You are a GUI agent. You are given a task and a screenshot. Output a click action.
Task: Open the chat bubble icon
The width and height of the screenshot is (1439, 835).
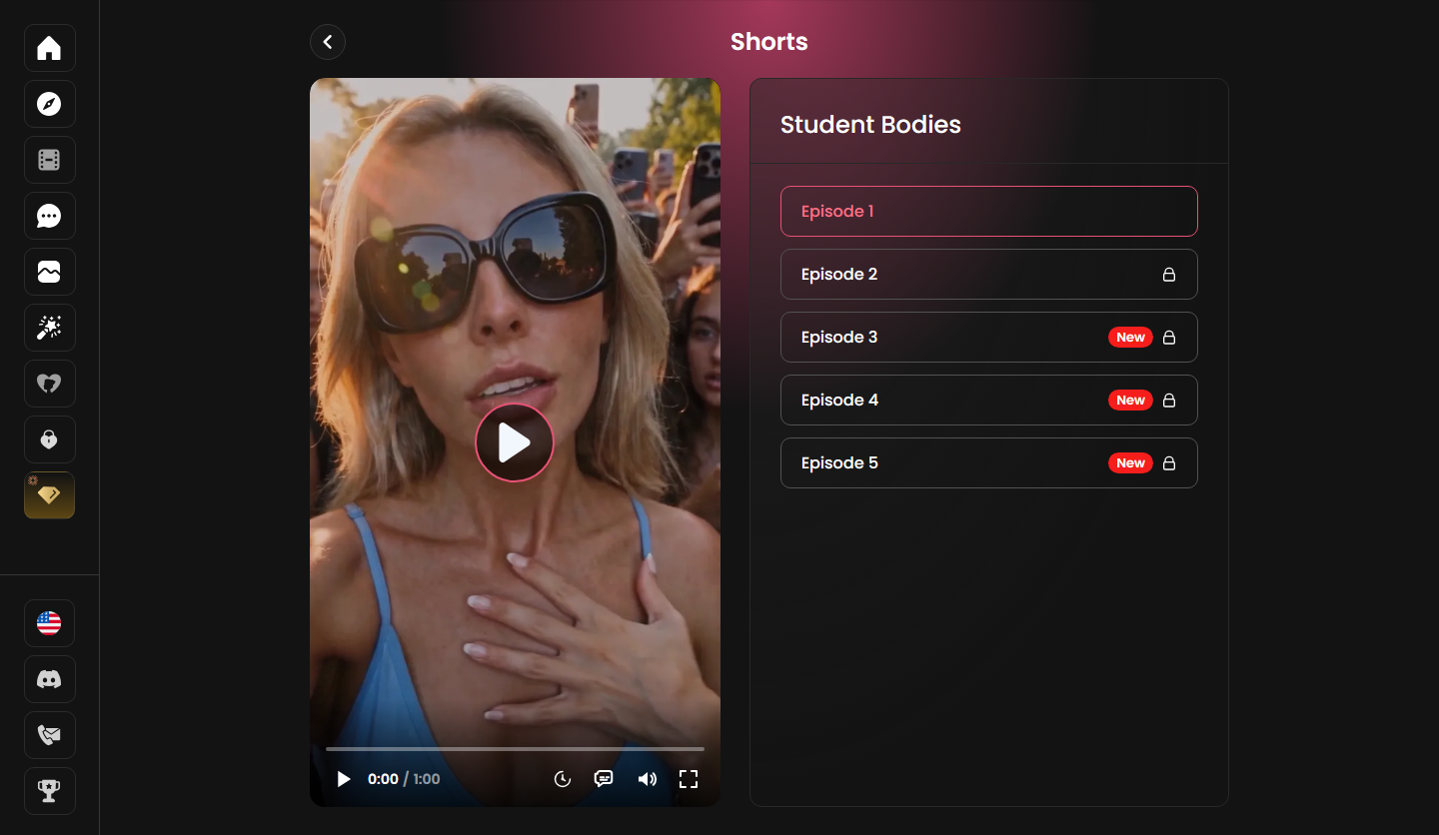(49, 216)
